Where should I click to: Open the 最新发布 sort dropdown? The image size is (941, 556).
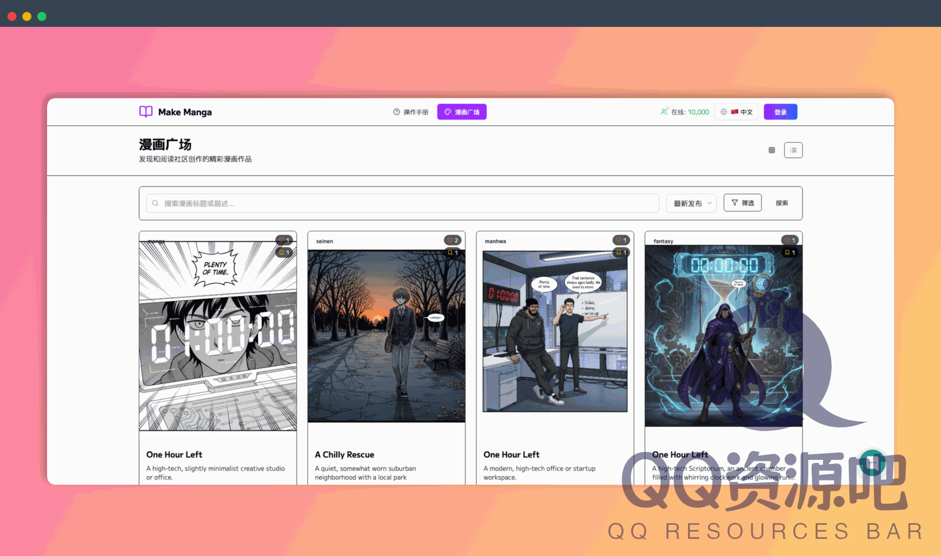coord(691,203)
